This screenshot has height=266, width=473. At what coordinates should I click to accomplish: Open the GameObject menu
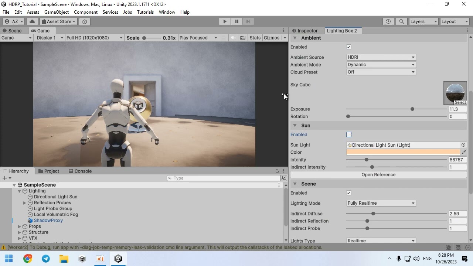(x=57, y=12)
